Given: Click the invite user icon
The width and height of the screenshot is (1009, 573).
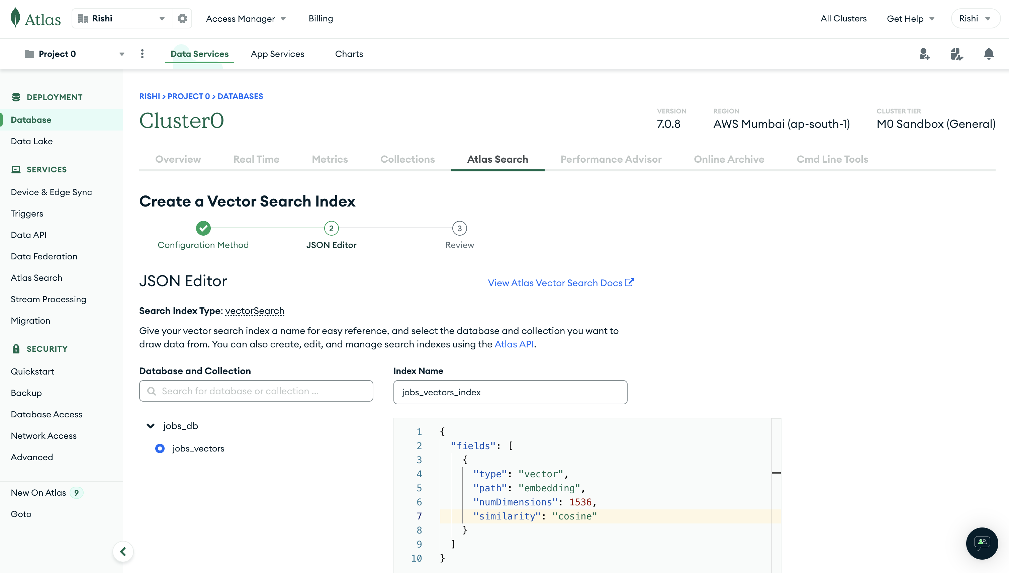Looking at the screenshot, I should click(x=924, y=54).
